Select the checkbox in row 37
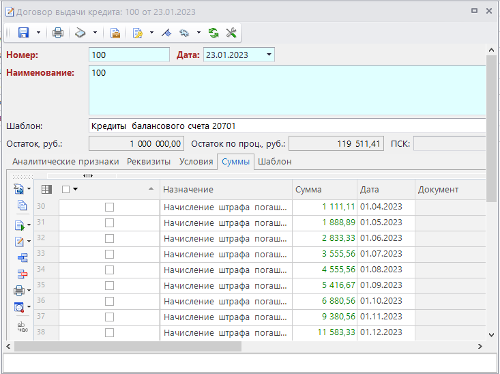This screenshot has width=500, height=374. (109, 317)
